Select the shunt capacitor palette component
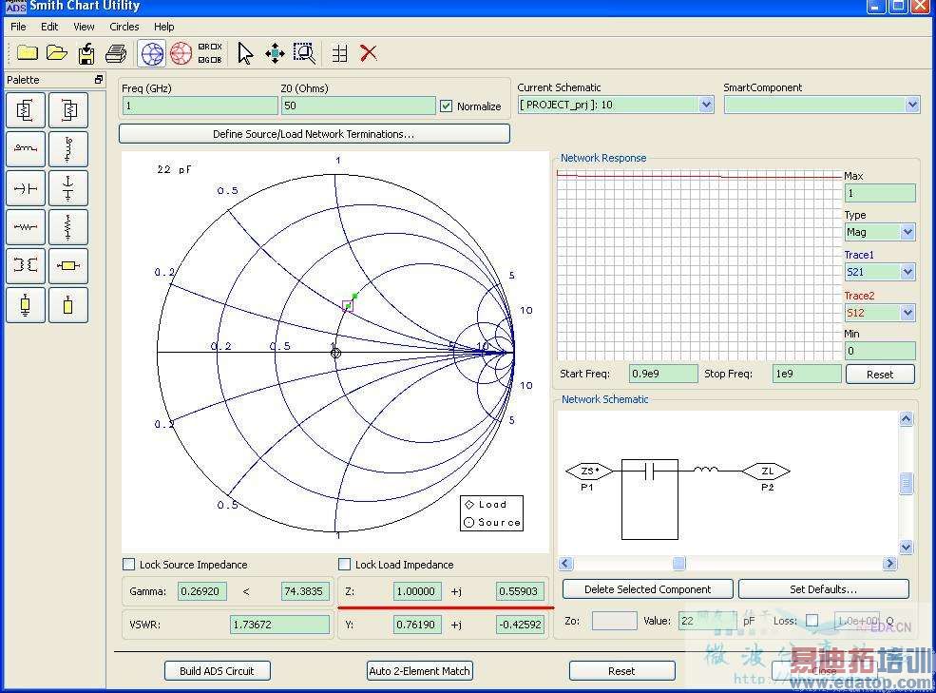 coord(67,188)
